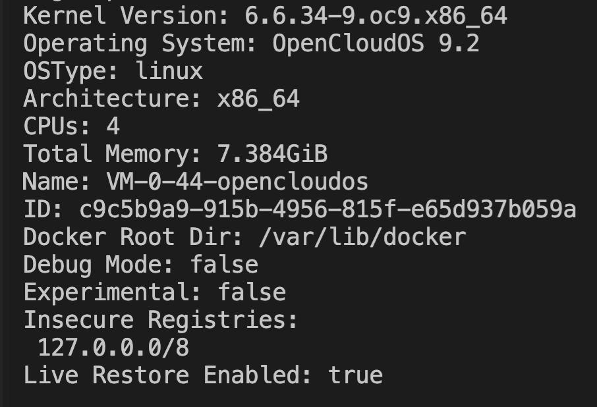Screen dimensions: 597x407
Task: Click the Experimental false value
Action: coord(252,292)
